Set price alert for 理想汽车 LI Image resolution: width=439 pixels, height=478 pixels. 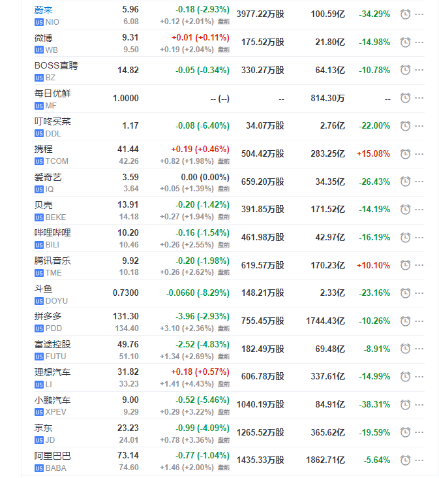405,377
